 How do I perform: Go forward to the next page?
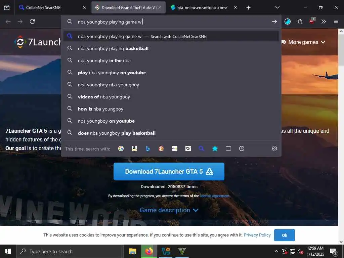point(20,21)
